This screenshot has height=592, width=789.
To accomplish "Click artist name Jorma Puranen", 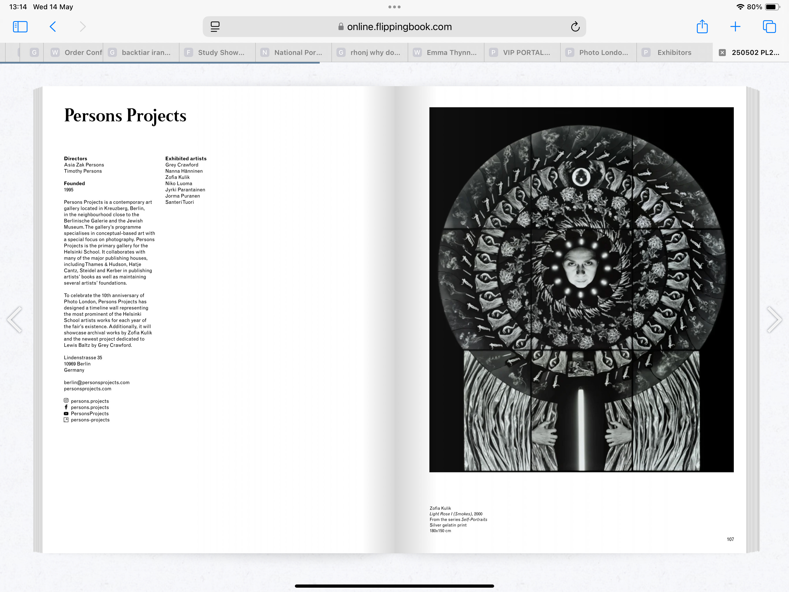I will coord(183,196).
